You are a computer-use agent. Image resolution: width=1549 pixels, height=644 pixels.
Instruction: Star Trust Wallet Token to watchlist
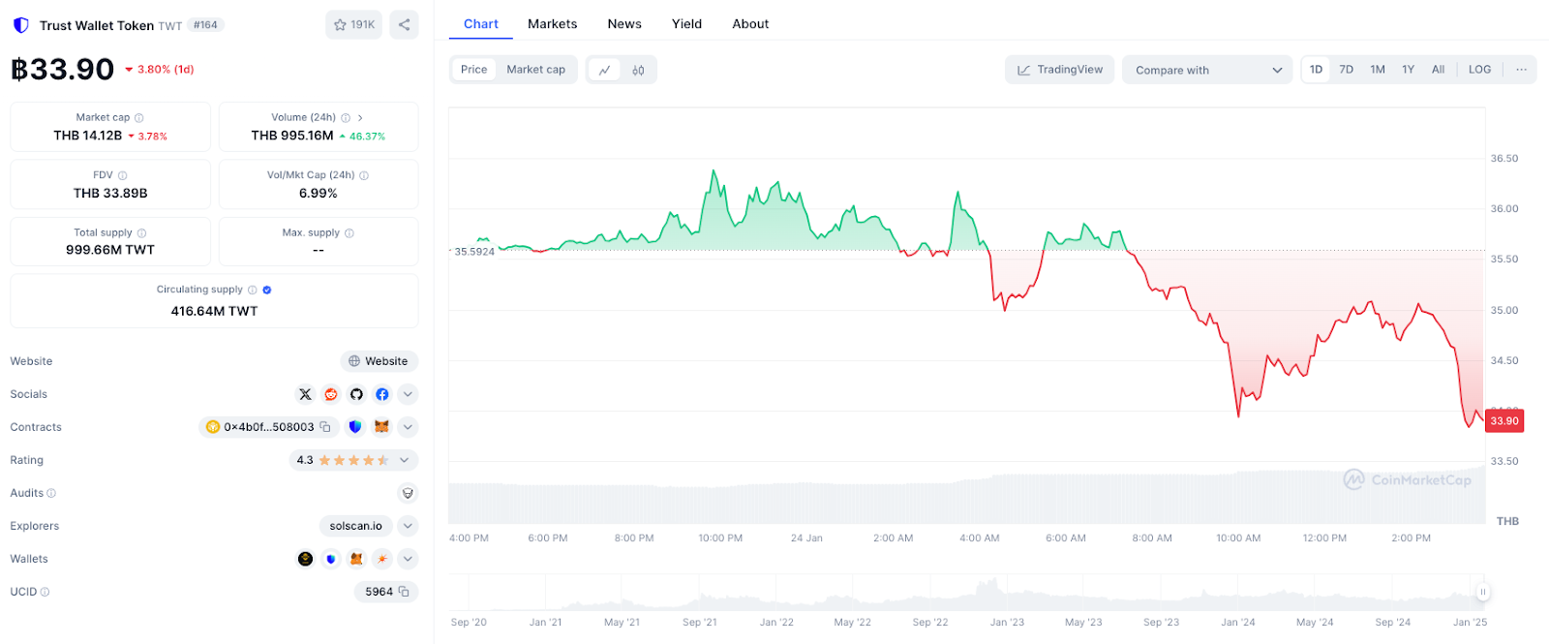pyautogui.click(x=353, y=25)
